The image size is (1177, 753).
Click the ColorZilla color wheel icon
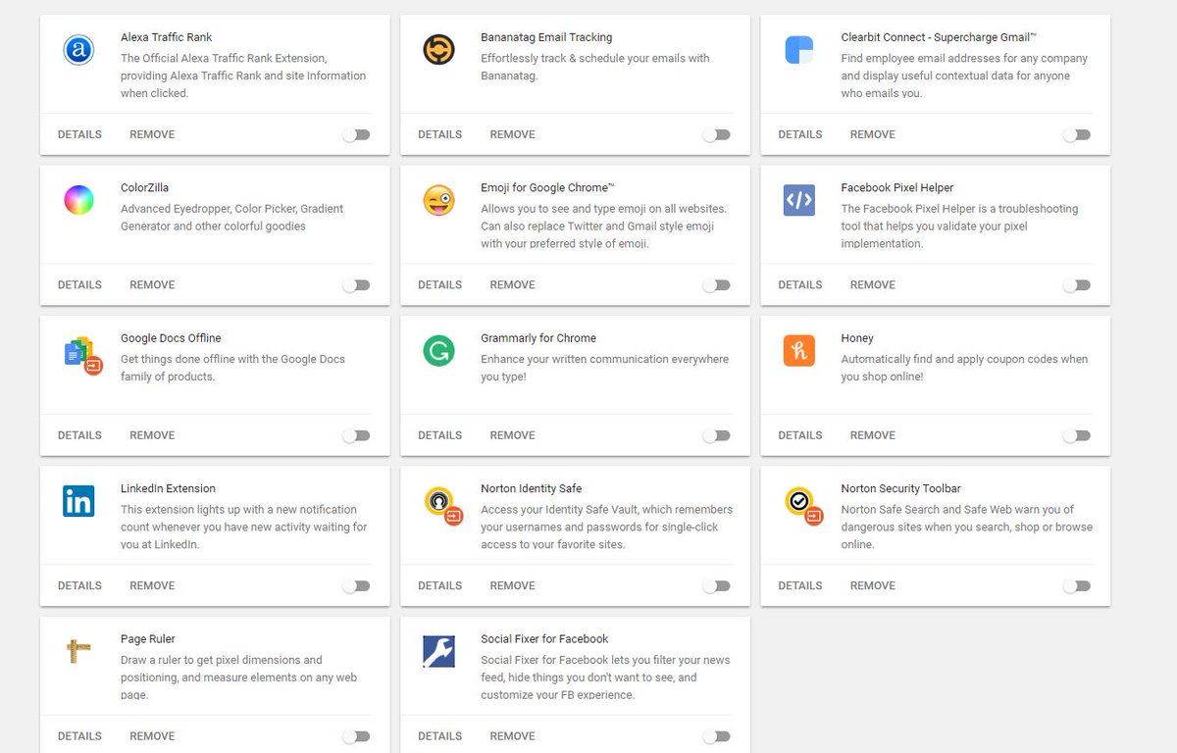click(x=78, y=200)
